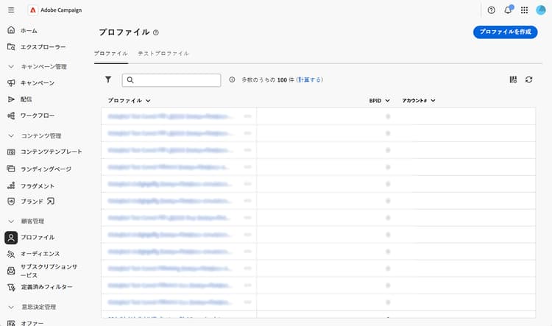This screenshot has width=552, height=326.
Task: Open the notifications bell
Action: 508,10
